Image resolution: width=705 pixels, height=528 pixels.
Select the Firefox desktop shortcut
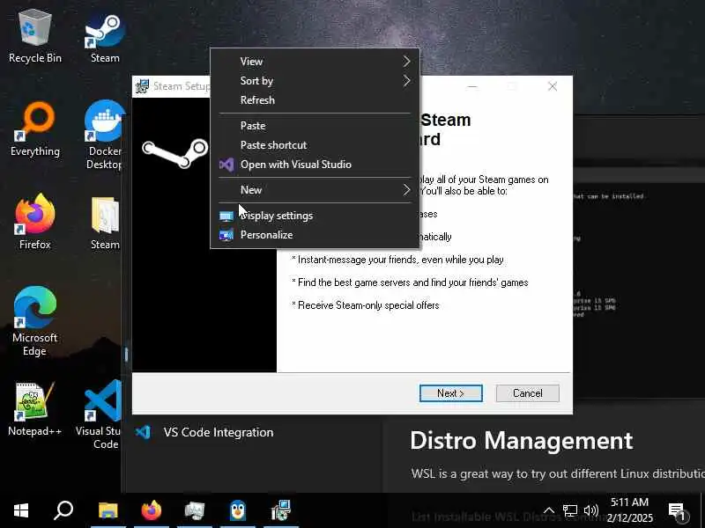(34, 223)
